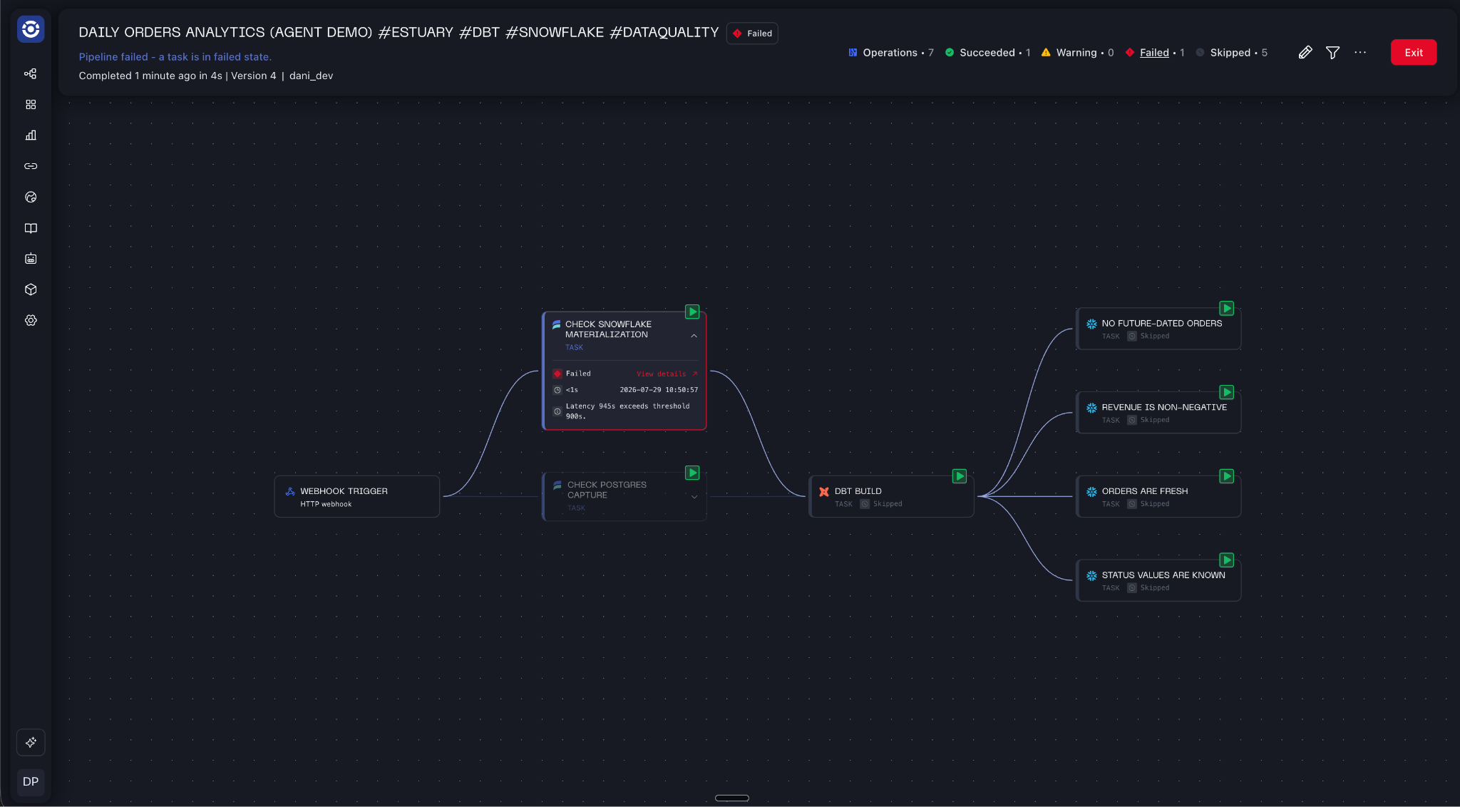Open the sparkle AI assistant button
The width and height of the screenshot is (1460, 807).
[x=31, y=743]
